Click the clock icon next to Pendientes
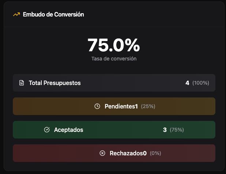Viewport: 226px width, 174px height. point(97,106)
